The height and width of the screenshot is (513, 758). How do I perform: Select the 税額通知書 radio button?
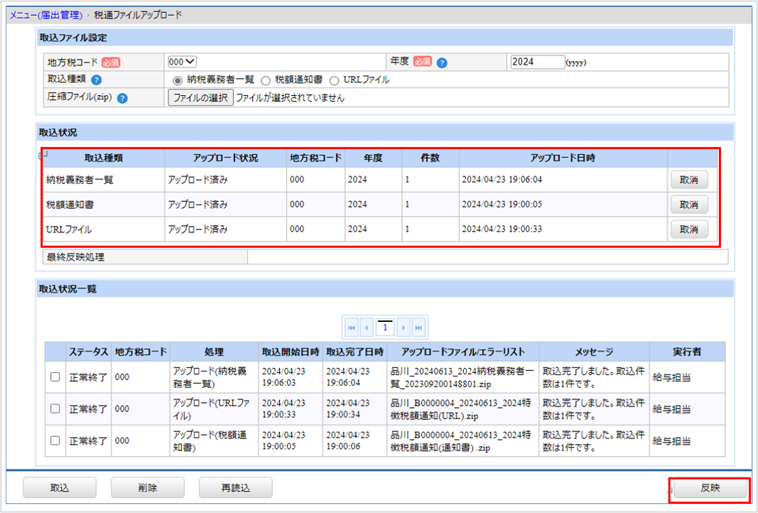[266, 81]
